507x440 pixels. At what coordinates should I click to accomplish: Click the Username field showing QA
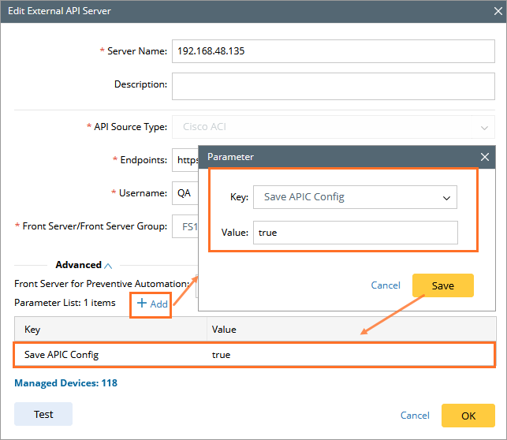click(x=185, y=192)
